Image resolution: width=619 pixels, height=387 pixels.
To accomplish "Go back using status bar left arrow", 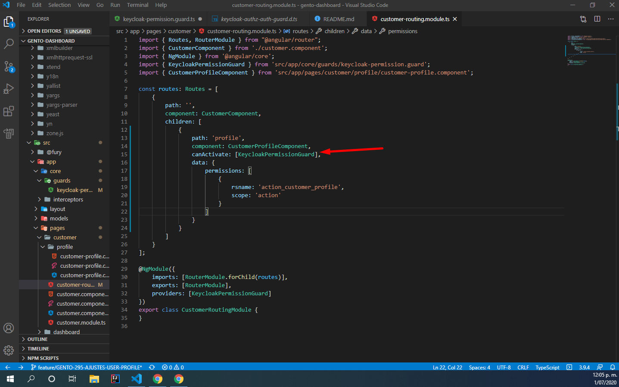I will point(7,367).
